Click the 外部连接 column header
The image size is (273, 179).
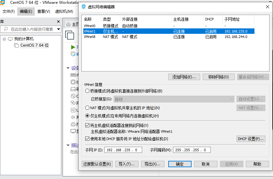coord(146,19)
